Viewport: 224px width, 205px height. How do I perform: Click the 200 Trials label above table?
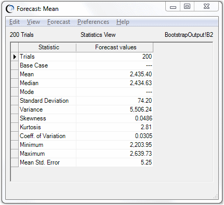(22, 35)
